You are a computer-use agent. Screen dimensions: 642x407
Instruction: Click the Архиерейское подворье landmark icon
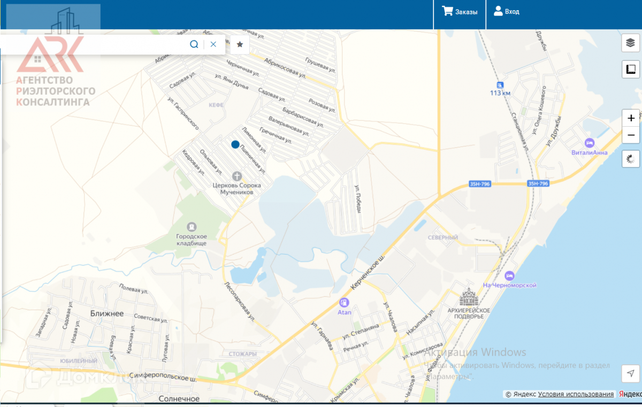click(469, 297)
